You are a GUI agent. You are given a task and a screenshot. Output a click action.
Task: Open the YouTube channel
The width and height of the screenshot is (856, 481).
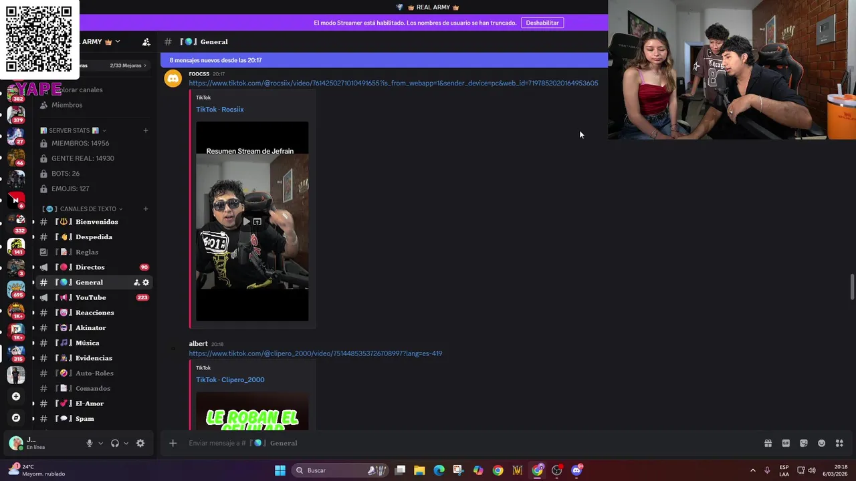pyautogui.click(x=94, y=297)
